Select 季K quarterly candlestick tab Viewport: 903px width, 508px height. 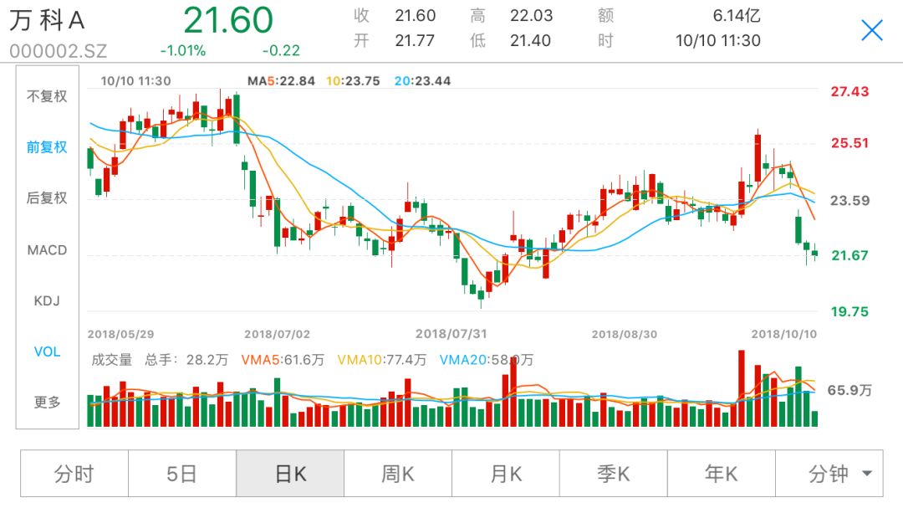[614, 474]
